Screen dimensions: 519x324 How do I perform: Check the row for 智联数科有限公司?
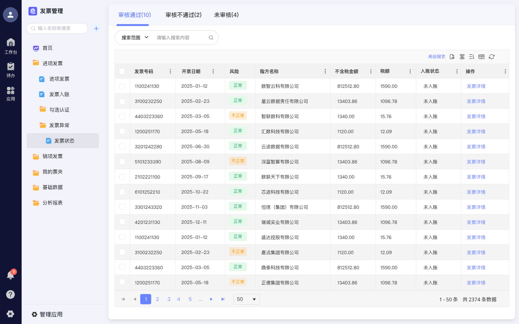coord(122,117)
